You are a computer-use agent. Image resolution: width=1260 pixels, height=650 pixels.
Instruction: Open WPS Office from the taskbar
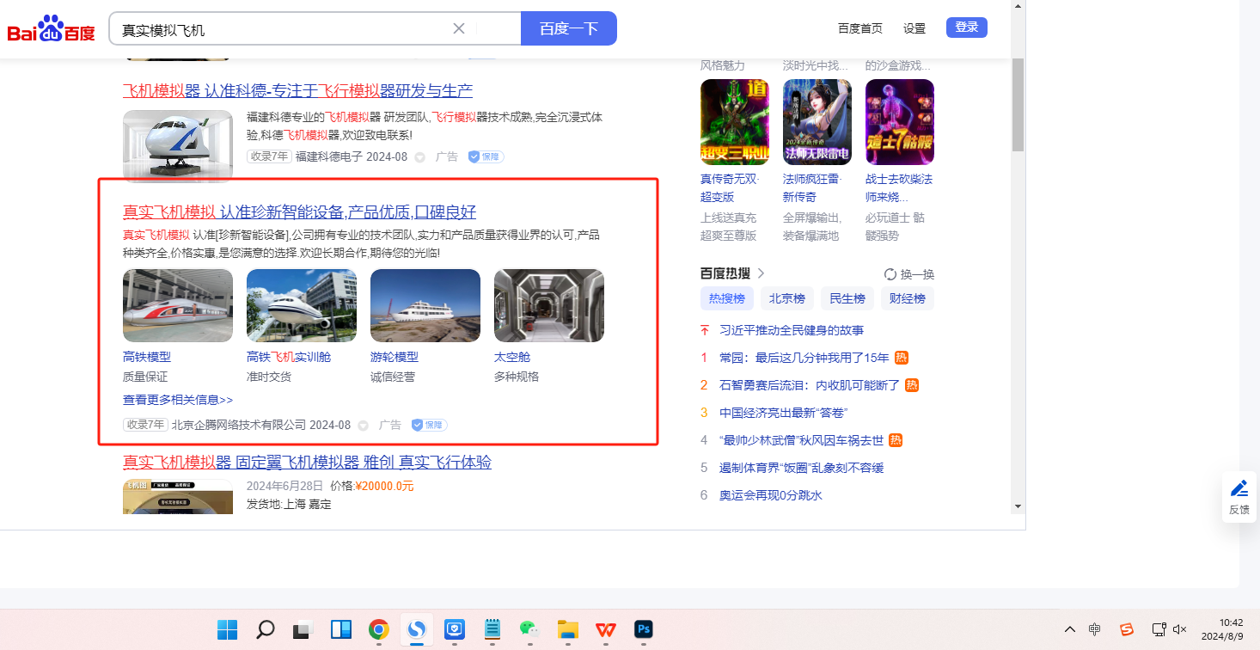(606, 629)
